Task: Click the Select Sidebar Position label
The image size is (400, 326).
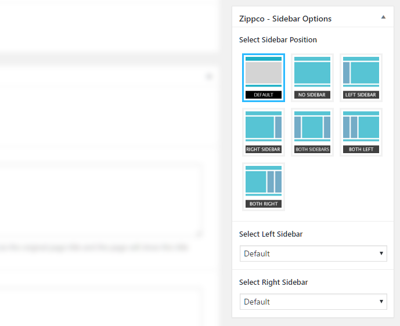Action: [x=278, y=40]
